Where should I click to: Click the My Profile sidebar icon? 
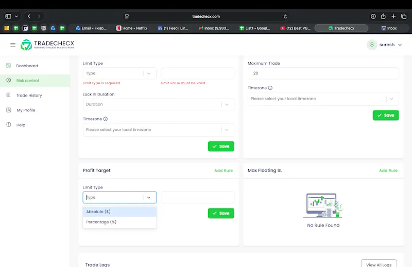(9, 110)
